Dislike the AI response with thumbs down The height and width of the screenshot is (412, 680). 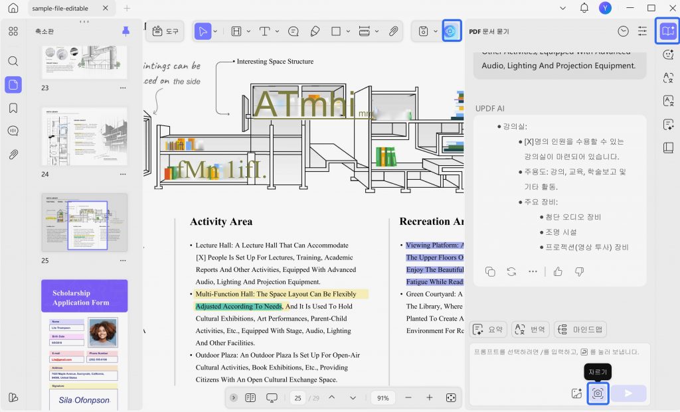click(579, 271)
